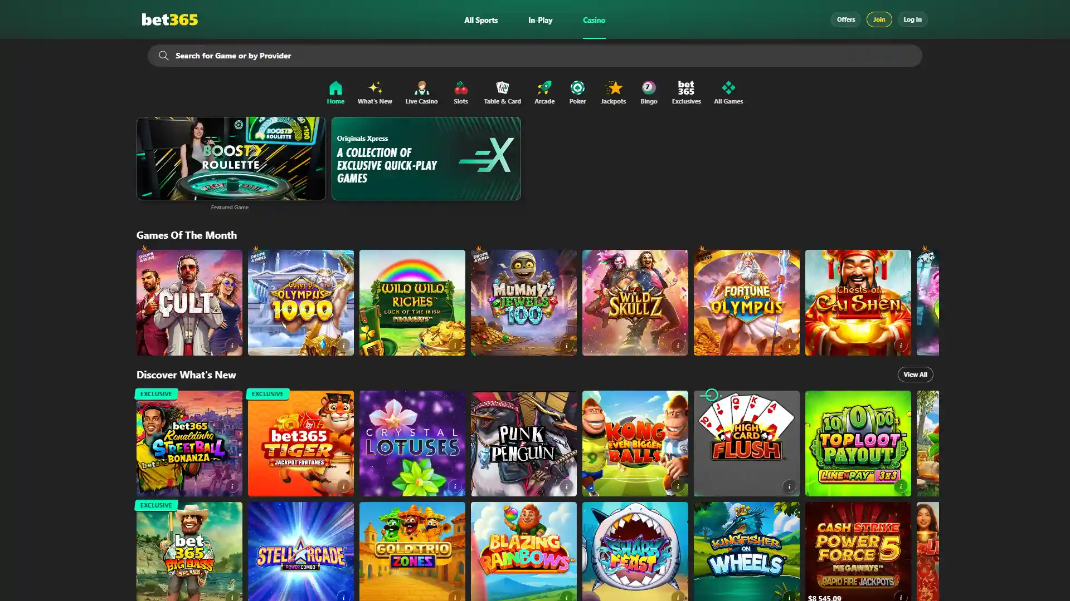Screen dimensions: 1070x601
Task: Launch Kong Even Bigger Balls tile
Action: (x=635, y=444)
